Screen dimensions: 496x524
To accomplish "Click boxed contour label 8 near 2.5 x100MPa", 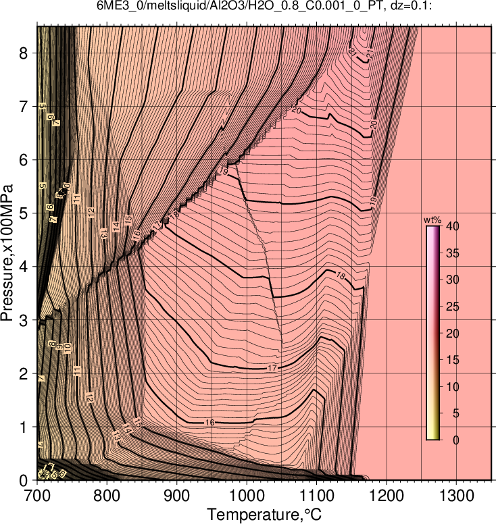I will click(x=52, y=344).
